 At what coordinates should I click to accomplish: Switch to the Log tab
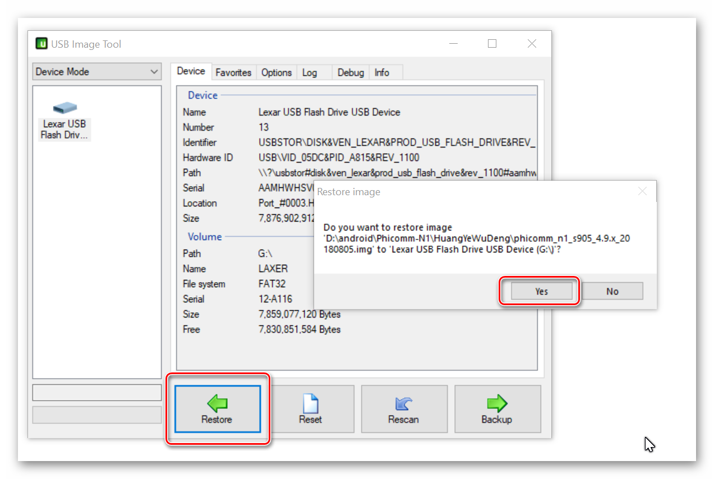310,72
